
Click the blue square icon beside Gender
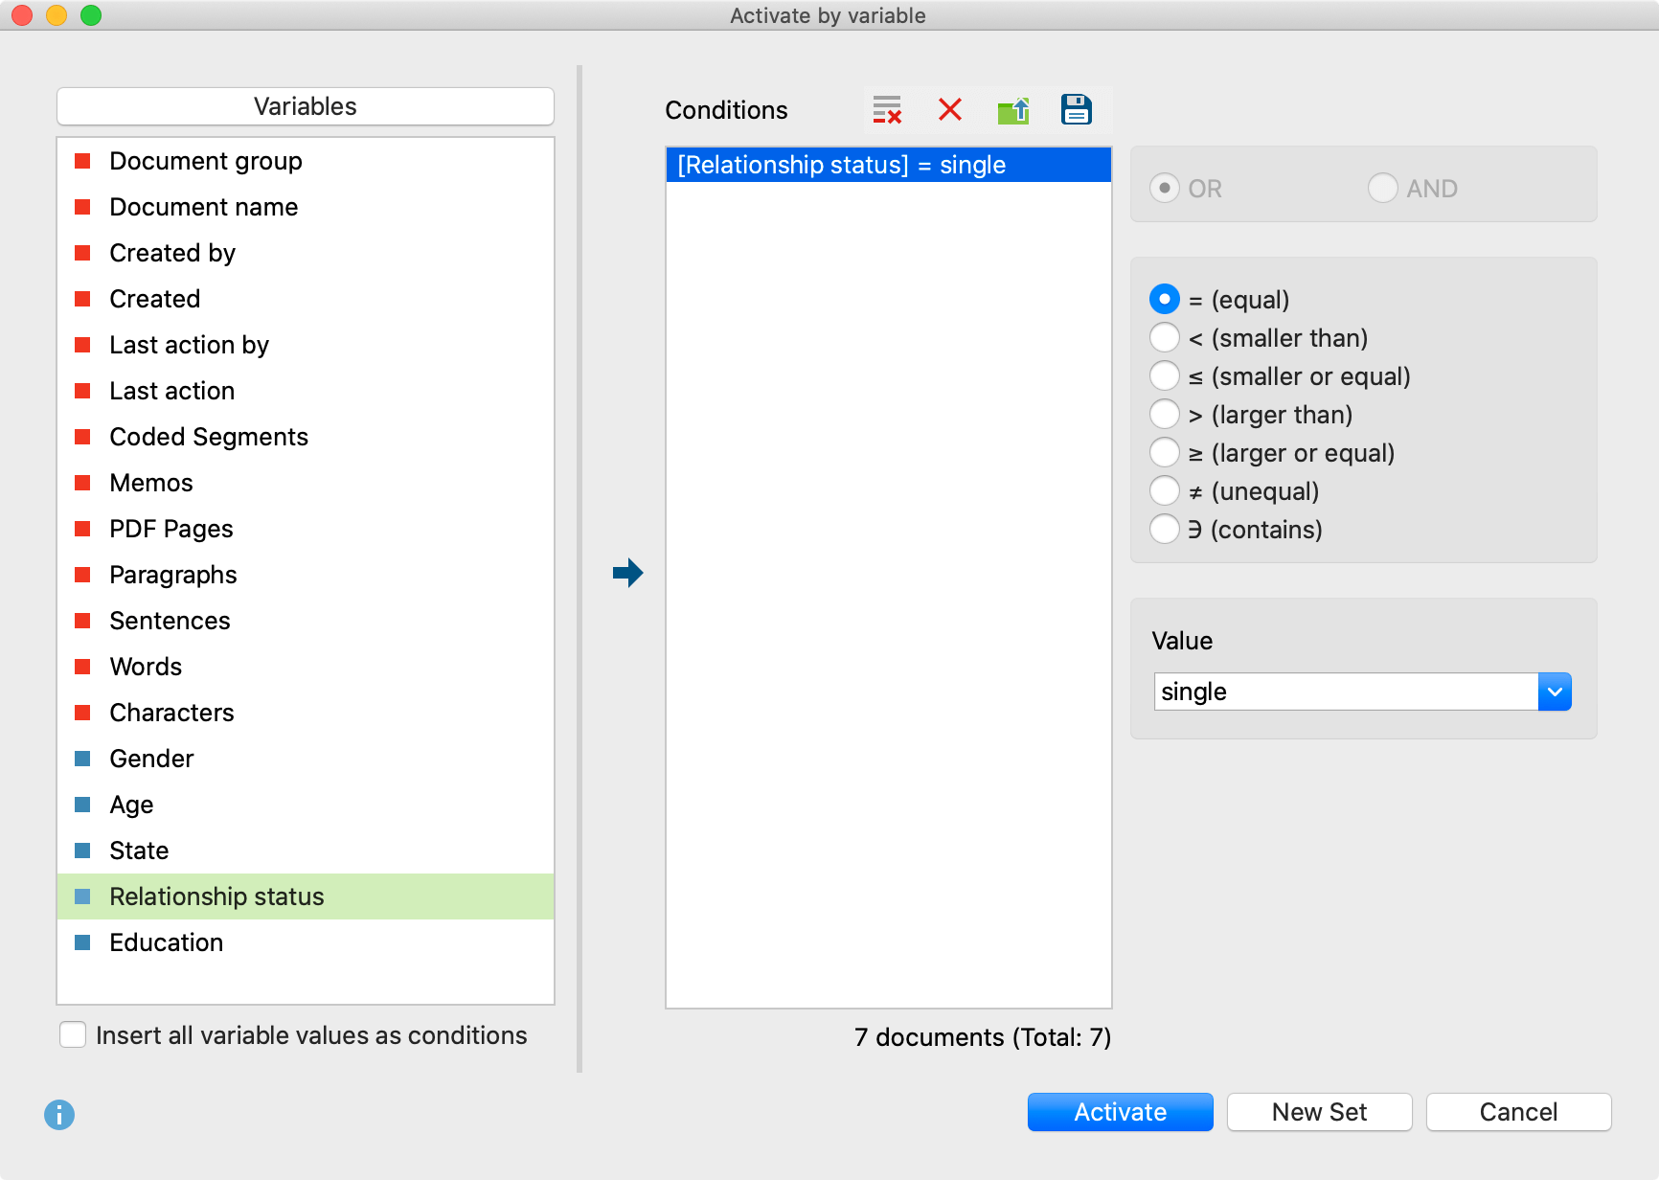click(83, 759)
